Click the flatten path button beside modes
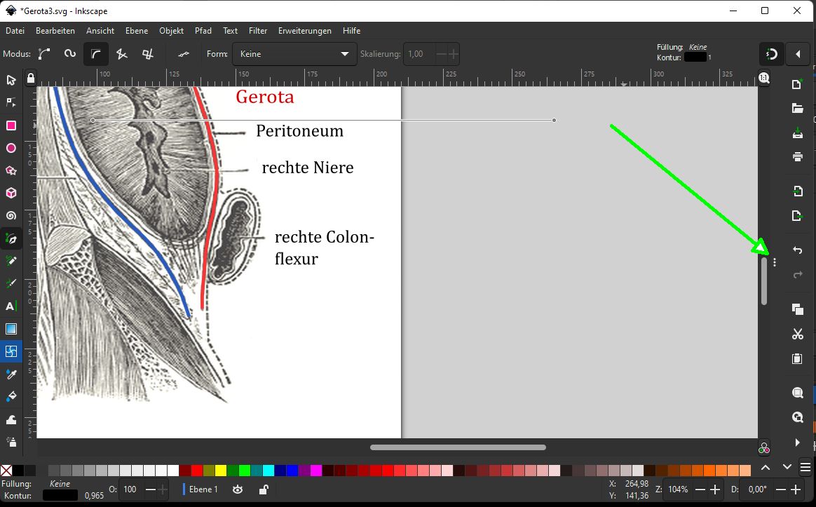Image resolution: width=816 pixels, height=507 pixels. 184,53
